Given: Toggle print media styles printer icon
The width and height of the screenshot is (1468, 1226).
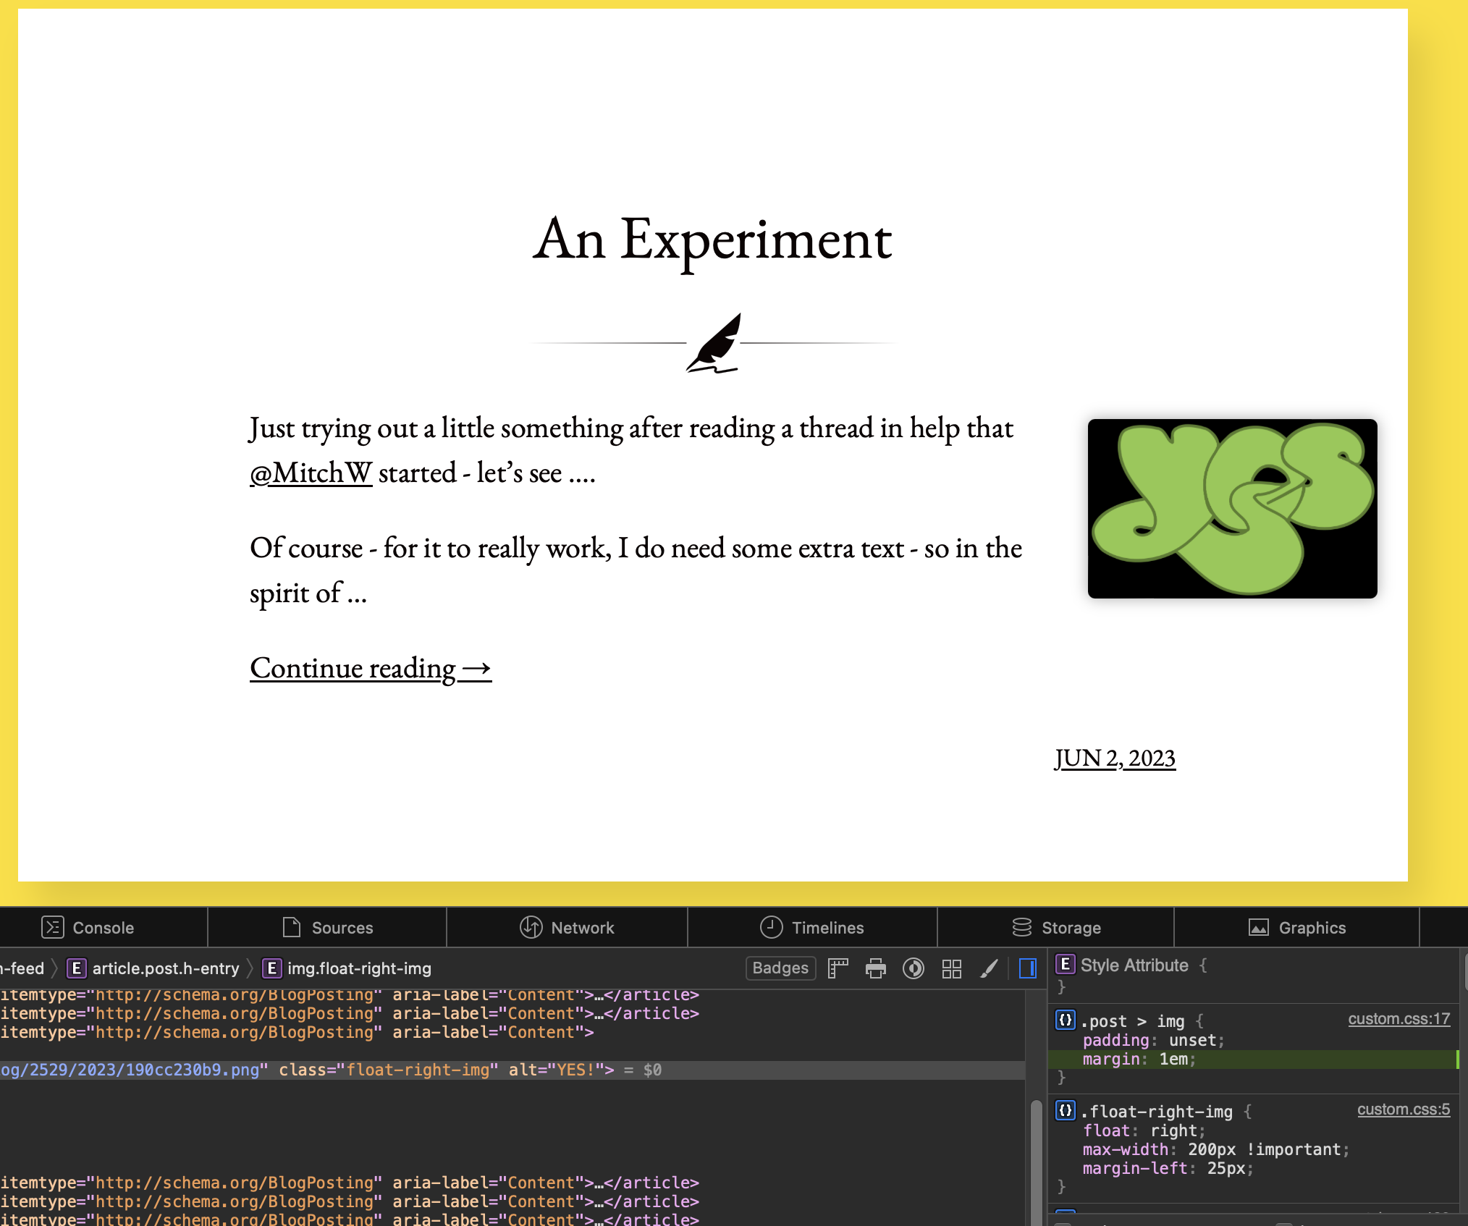Looking at the screenshot, I should [876, 968].
